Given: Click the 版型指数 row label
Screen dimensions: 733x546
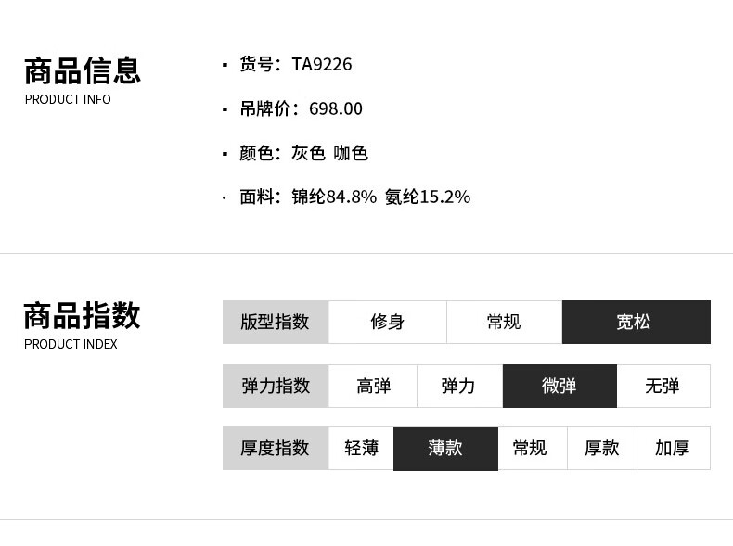Looking at the screenshot, I should click(276, 322).
